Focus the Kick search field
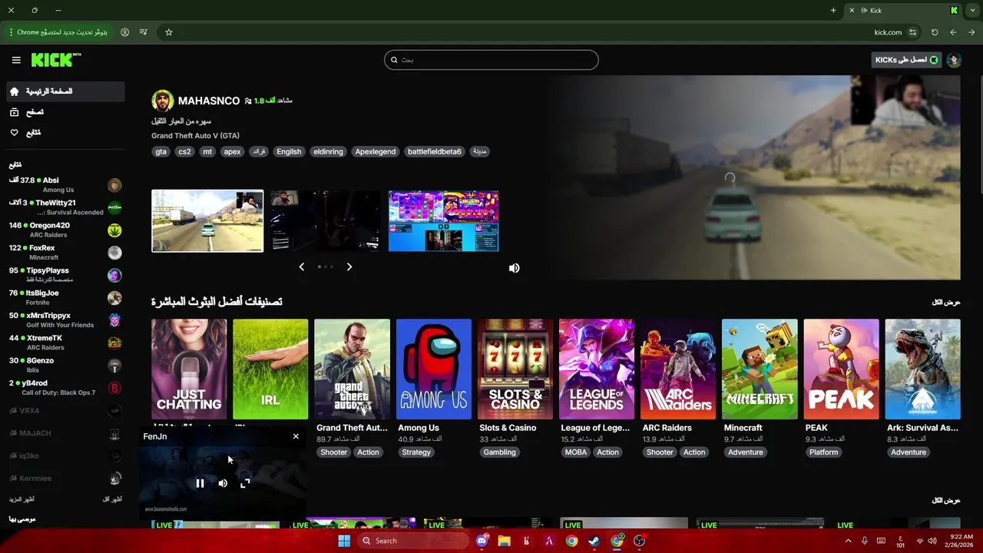Screen dimensions: 983x553 [491, 60]
